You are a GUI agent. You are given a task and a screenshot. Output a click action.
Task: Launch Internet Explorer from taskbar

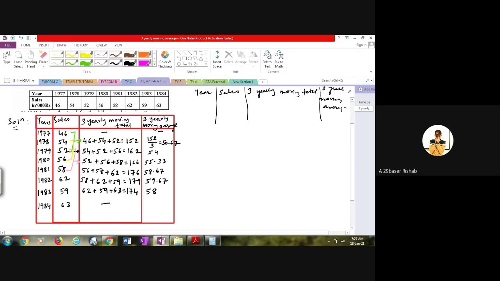coord(76,241)
